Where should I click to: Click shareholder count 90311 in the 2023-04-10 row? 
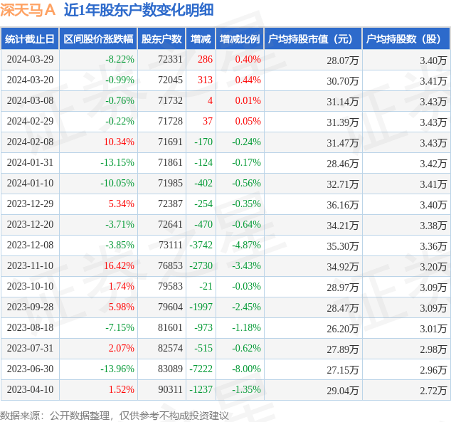[170, 390]
